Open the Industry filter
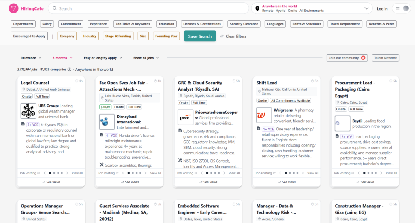Viewport: 415px width, 223px height. click(x=90, y=36)
